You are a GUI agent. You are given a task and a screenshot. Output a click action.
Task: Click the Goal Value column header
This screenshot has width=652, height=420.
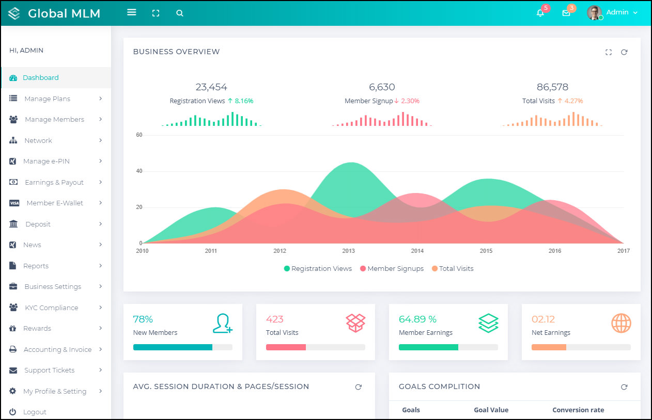coord(491,410)
